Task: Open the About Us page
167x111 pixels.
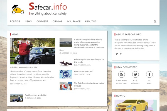Action: click(91, 21)
